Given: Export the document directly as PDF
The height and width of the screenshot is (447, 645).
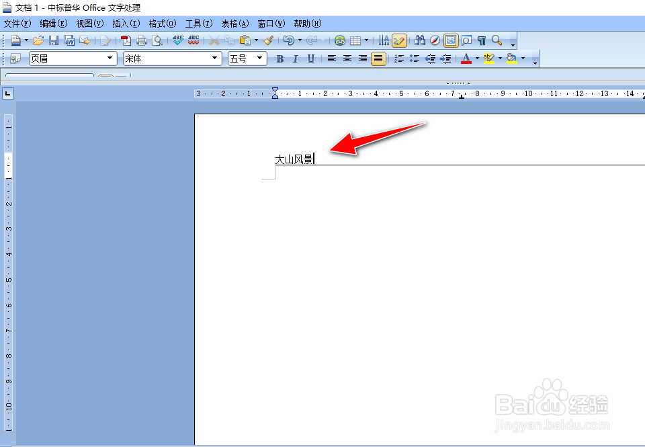Looking at the screenshot, I should 126,40.
